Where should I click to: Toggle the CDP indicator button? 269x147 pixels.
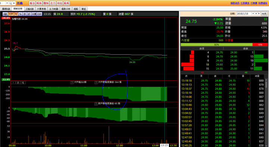pyautogui.click(x=39, y=14)
